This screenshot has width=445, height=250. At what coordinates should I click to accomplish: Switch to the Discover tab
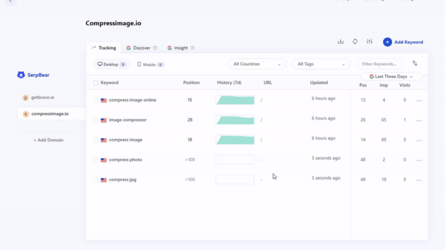tap(141, 48)
